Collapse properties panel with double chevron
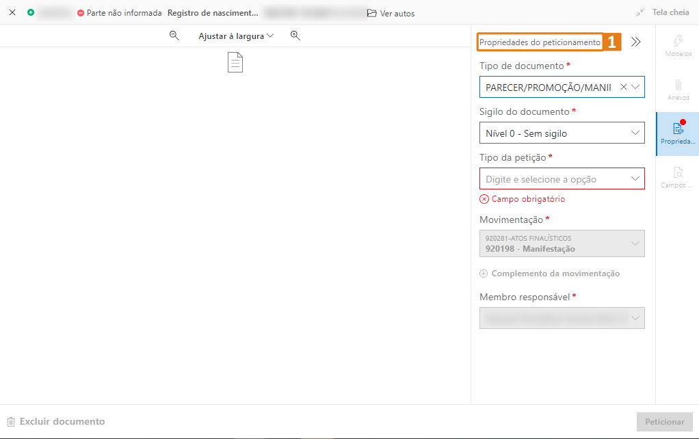Viewport: 699px width, 439px height. point(636,42)
